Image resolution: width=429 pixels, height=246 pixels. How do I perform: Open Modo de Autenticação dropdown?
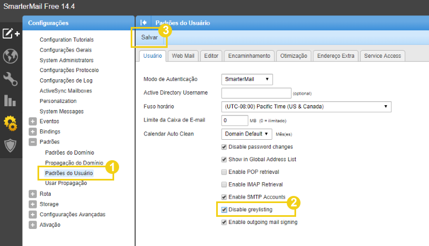pyautogui.click(x=247, y=79)
